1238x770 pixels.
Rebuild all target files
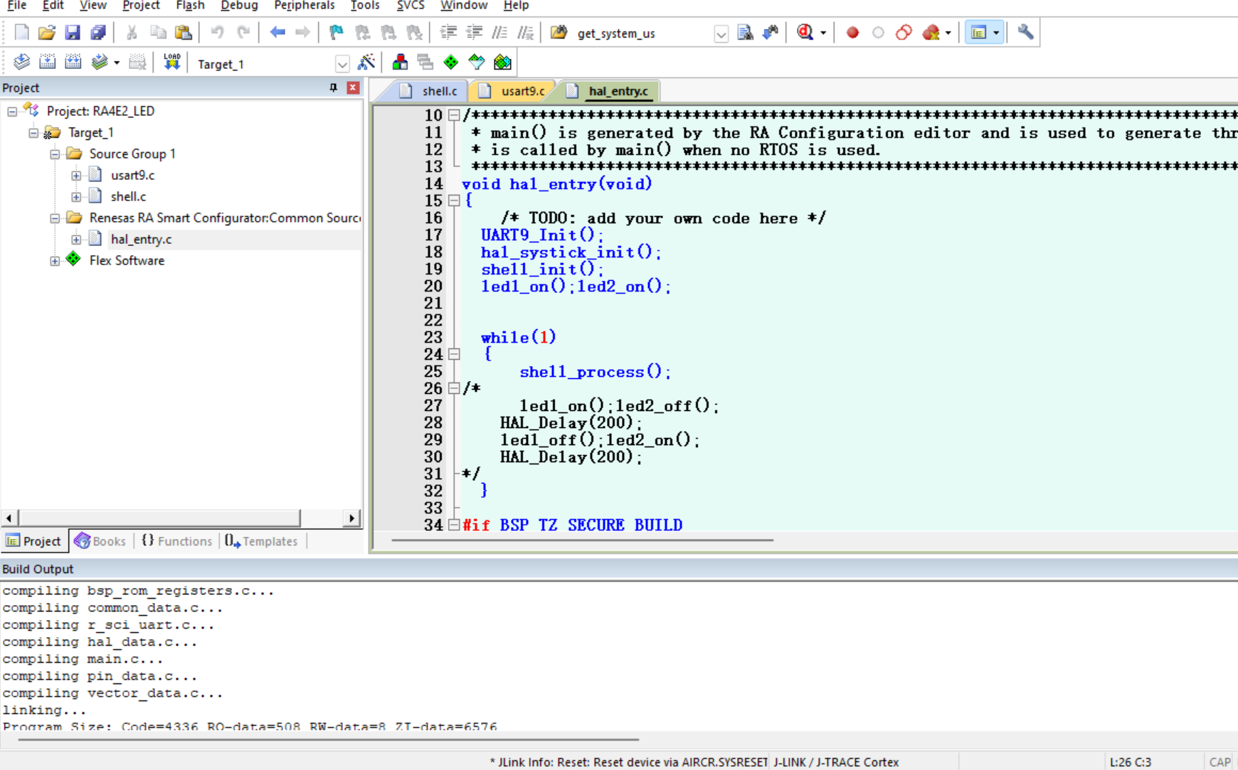click(73, 63)
